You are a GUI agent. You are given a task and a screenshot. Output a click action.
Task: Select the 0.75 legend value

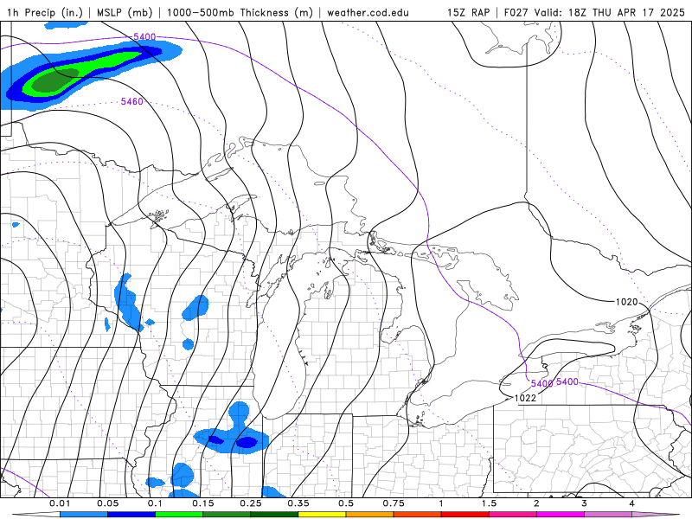(x=394, y=503)
